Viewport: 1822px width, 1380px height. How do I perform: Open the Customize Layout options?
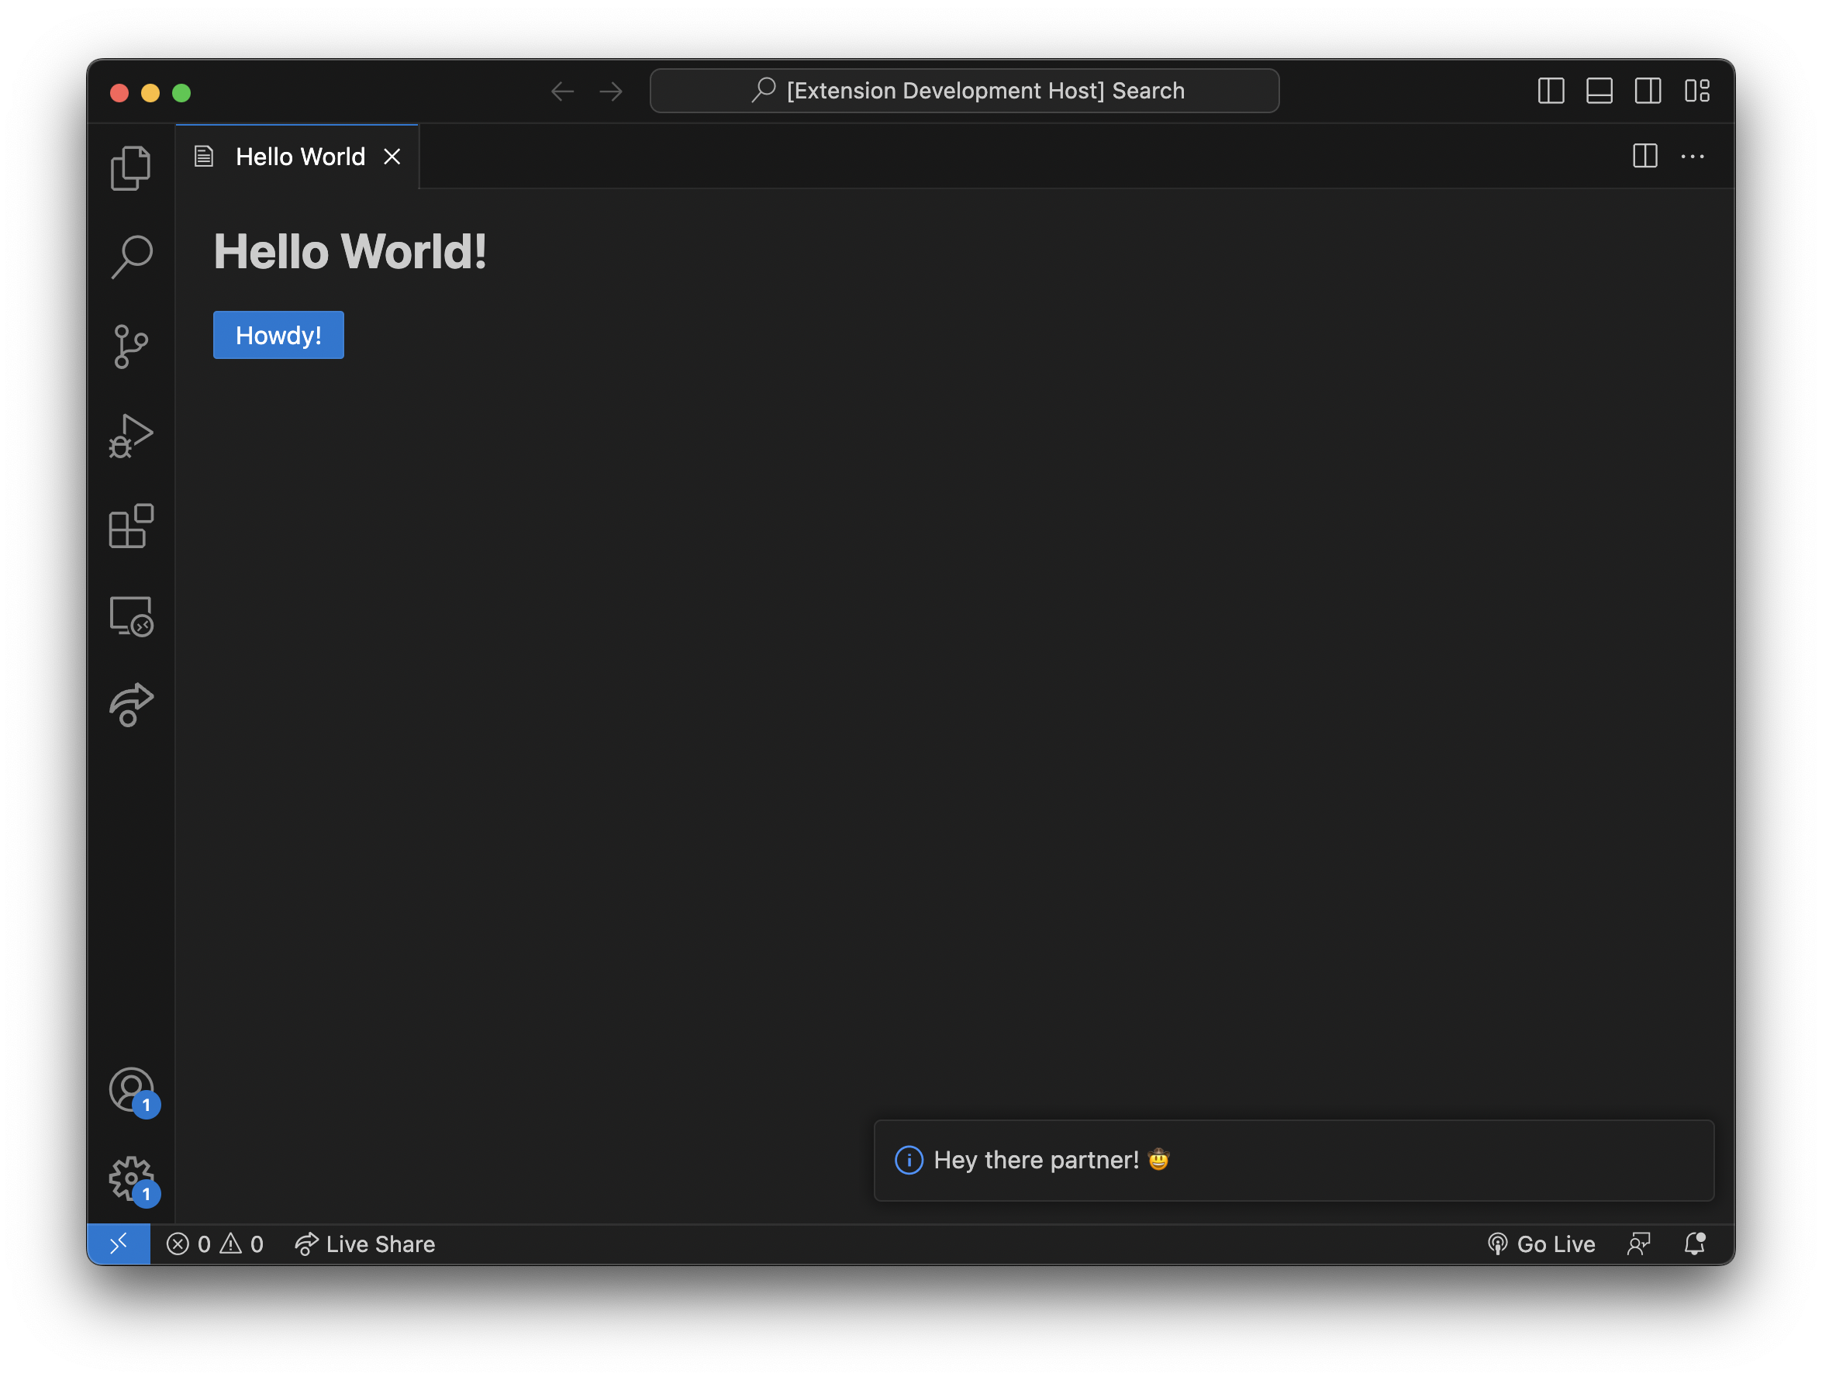1697,91
